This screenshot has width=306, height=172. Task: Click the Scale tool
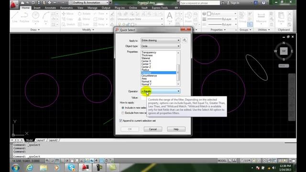click(84, 24)
